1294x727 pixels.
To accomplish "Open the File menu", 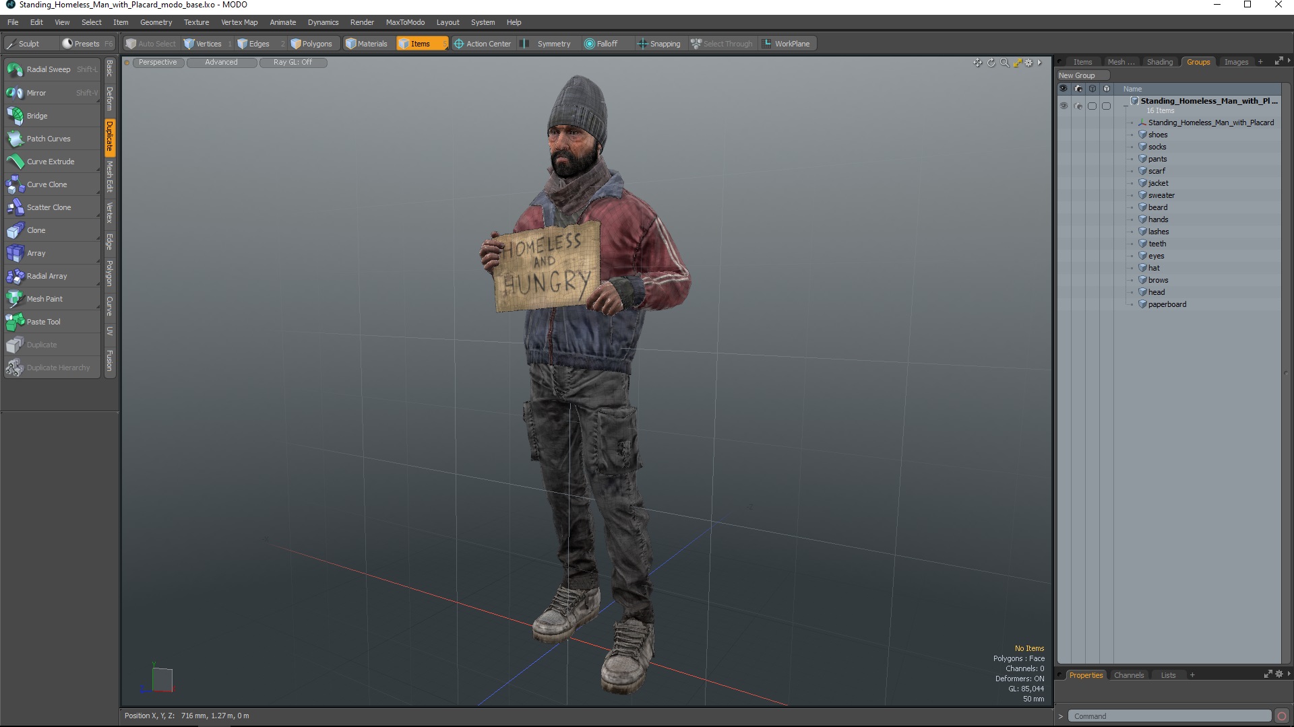I will pyautogui.click(x=13, y=22).
